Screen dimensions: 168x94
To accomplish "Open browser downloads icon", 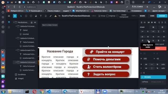I will click(165, 7).
